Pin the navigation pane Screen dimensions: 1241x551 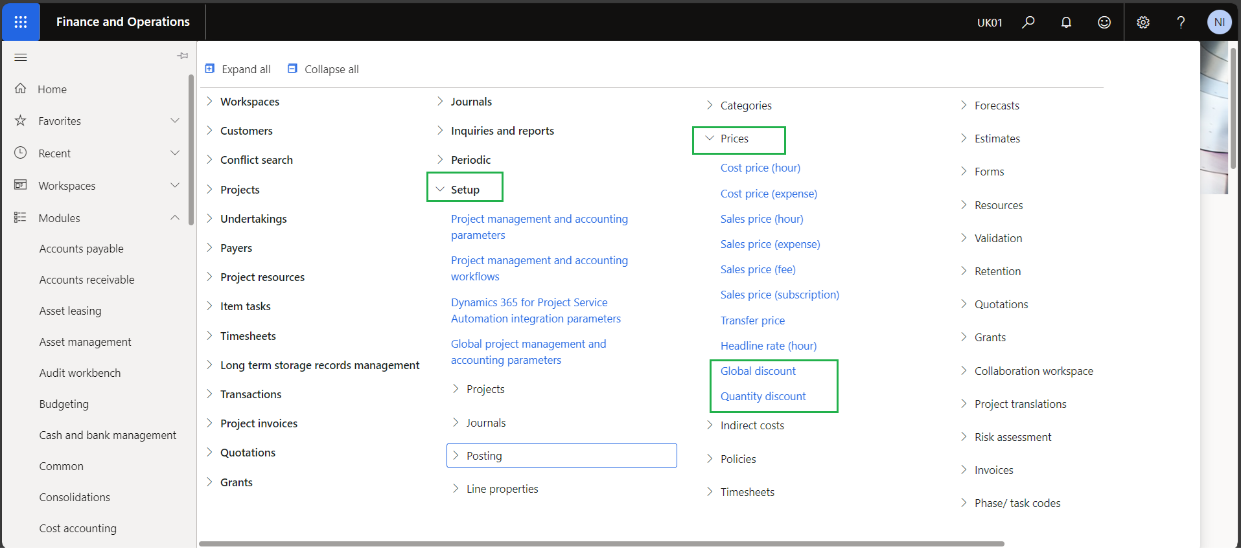click(183, 56)
